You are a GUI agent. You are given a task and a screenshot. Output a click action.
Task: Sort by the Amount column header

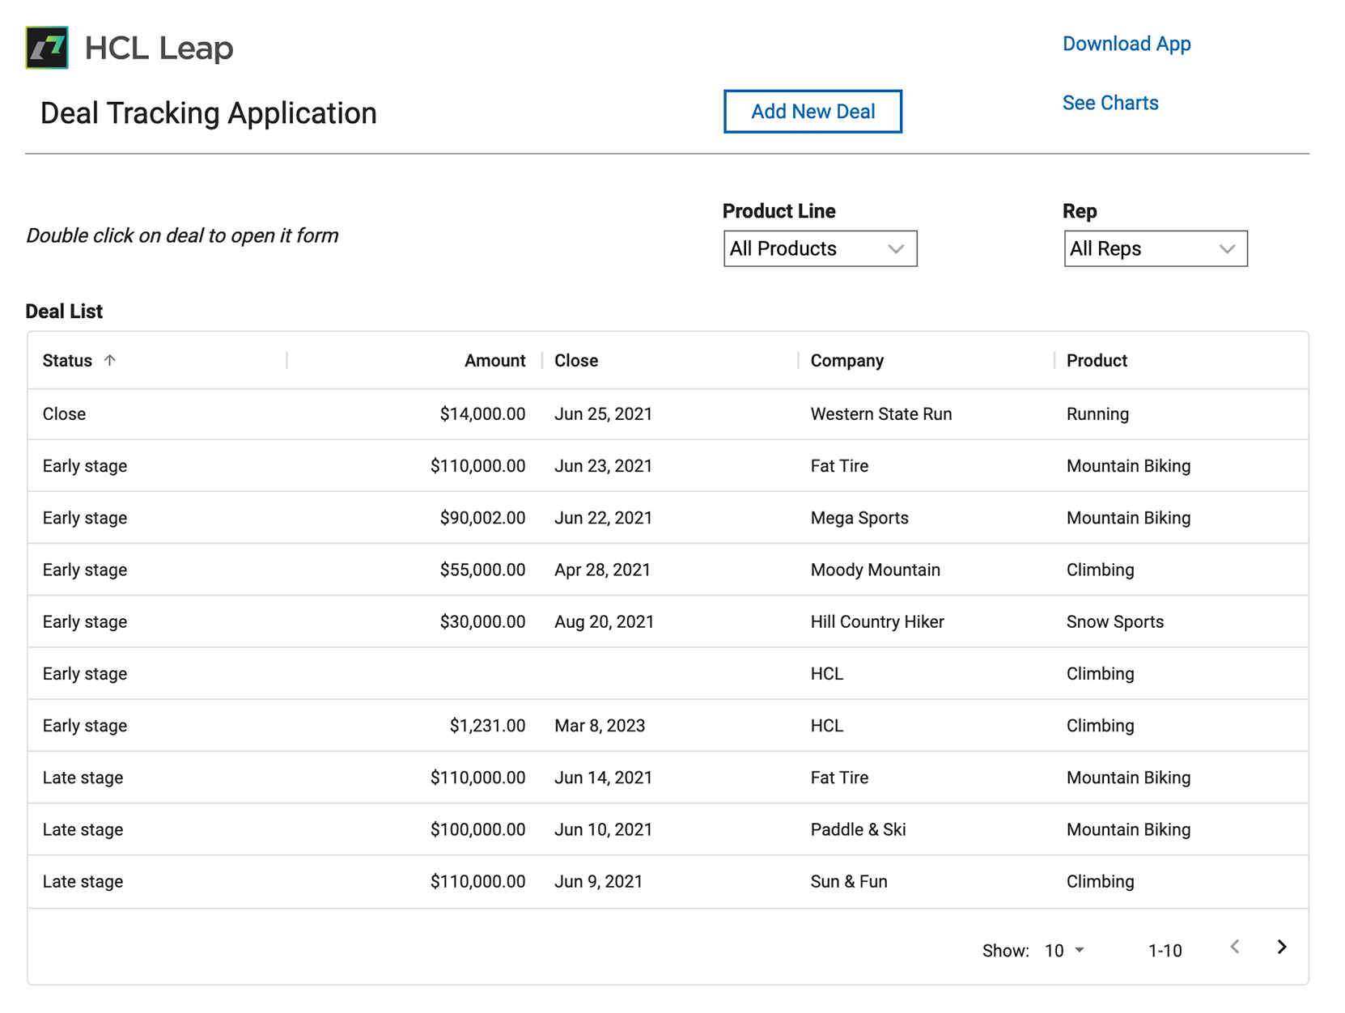coord(494,360)
